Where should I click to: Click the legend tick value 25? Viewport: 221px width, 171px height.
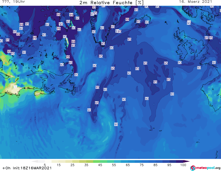[x=72, y=165]
